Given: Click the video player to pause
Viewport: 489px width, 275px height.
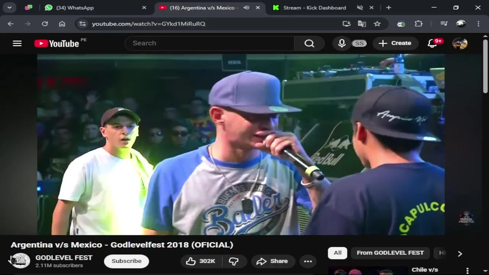Looking at the screenshot, I should point(241,144).
